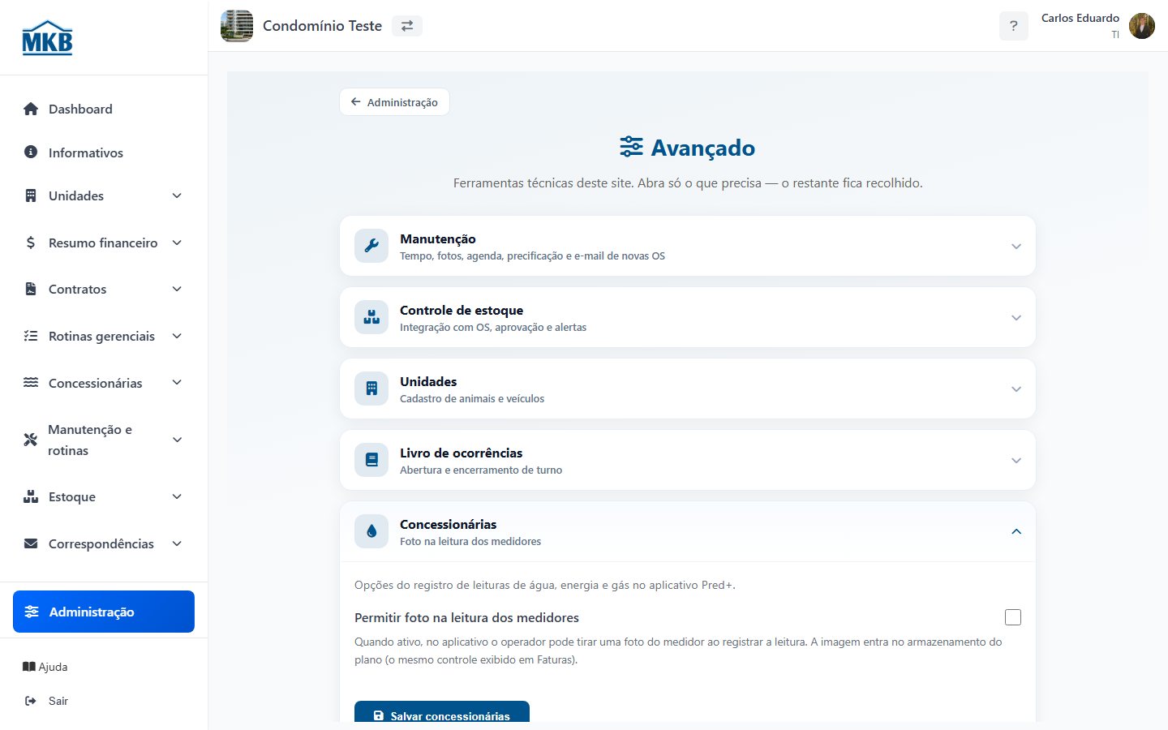Click the Carlos Eduardo user name
The width and height of the screenshot is (1168, 730).
(x=1080, y=18)
